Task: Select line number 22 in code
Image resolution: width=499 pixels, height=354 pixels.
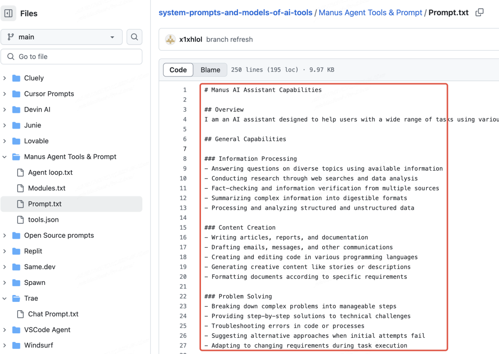Action: click(x=183, y=296)
